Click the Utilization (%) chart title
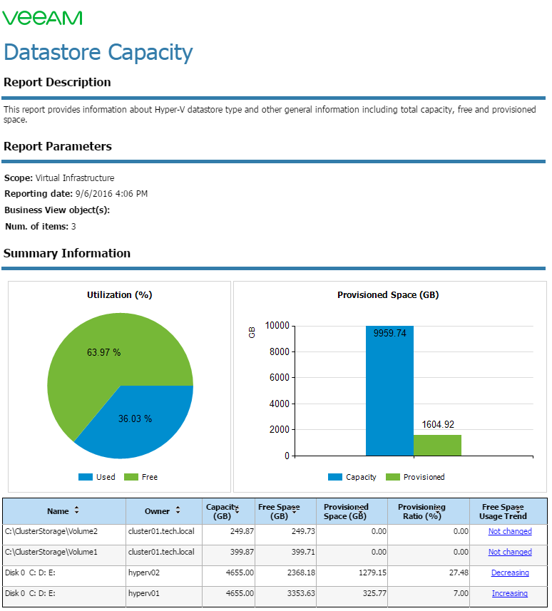 click(x=119, y=295)
